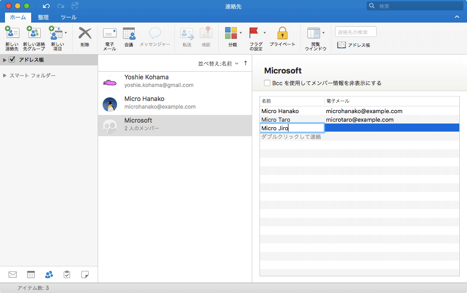Click the Microsoft group avatar icon
The height and width of the screenshot is (293, 467).
(110, 126)
